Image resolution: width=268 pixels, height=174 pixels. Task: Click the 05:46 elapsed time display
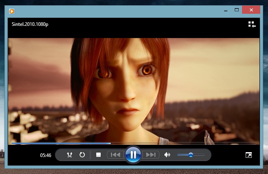pos(45,155)
